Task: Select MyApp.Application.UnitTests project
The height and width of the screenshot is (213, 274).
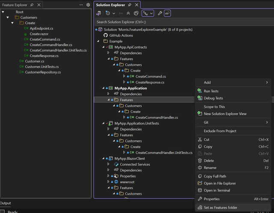Action: [x=137, y=124]
